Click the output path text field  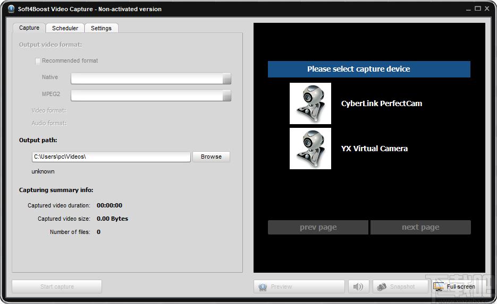[x=111, y=157]
